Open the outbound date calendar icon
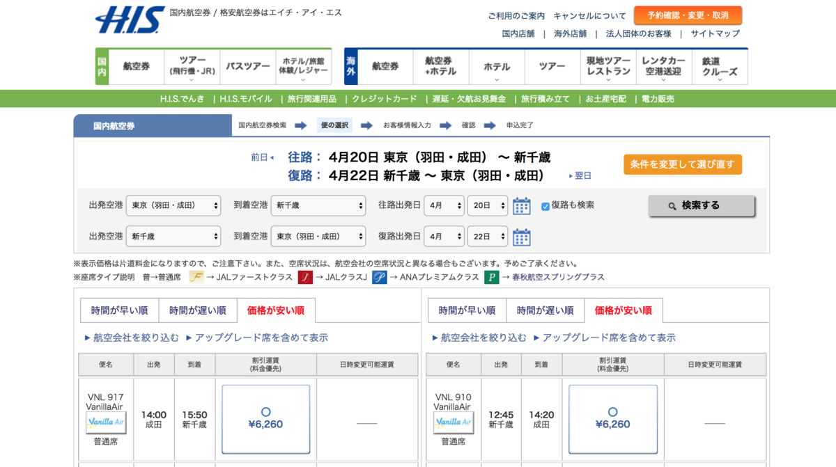This screenshot has width=836, height=467. point(522,206)
